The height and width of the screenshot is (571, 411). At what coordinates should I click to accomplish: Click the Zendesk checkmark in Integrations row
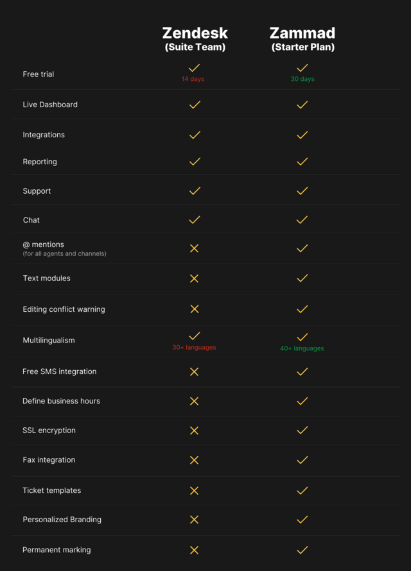(195, 135)
